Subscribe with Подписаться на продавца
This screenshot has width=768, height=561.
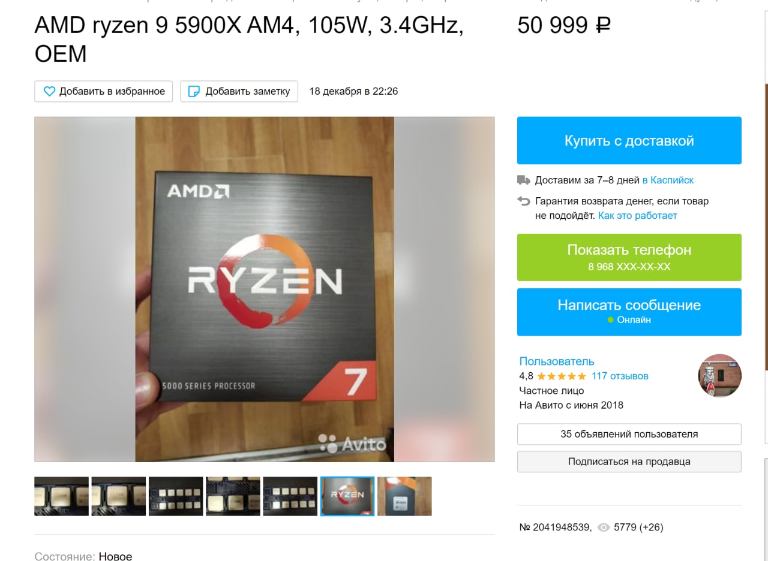(629, 462)
